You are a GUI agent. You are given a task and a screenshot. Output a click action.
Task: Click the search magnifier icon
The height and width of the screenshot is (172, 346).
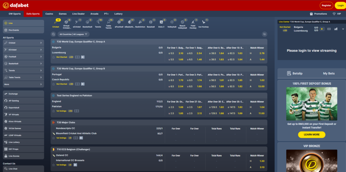click(53, 34)
